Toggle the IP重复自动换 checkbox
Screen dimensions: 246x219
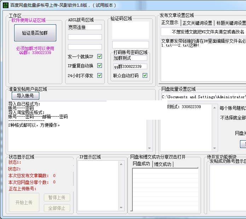point(99,66)
